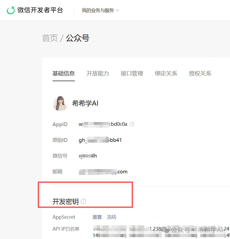Click the 邮箱 value ending .com
Screen dimensions: 230x239
coord(103,172)
